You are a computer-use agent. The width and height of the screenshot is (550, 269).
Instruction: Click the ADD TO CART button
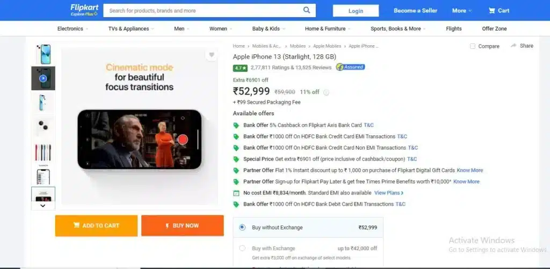tap(96, 226)
